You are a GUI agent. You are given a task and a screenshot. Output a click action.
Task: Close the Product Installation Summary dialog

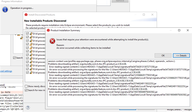[x=188, y=30]
